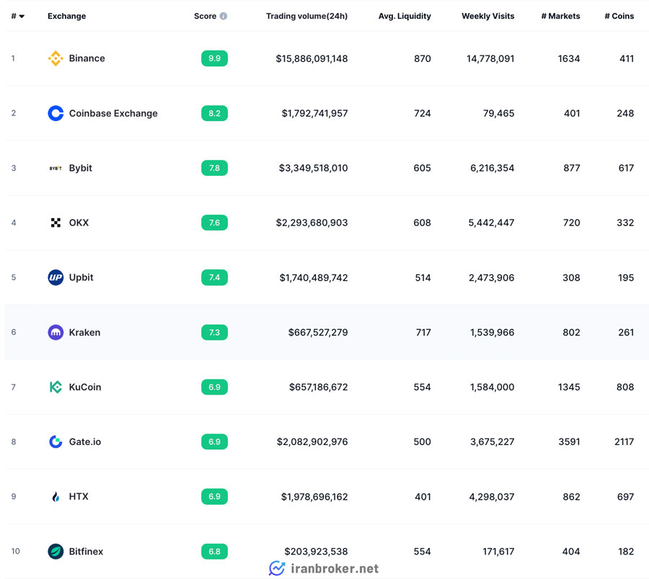
Task: Select Gate.io volume $2,082,902,976
Action: (x=312, y=441)
